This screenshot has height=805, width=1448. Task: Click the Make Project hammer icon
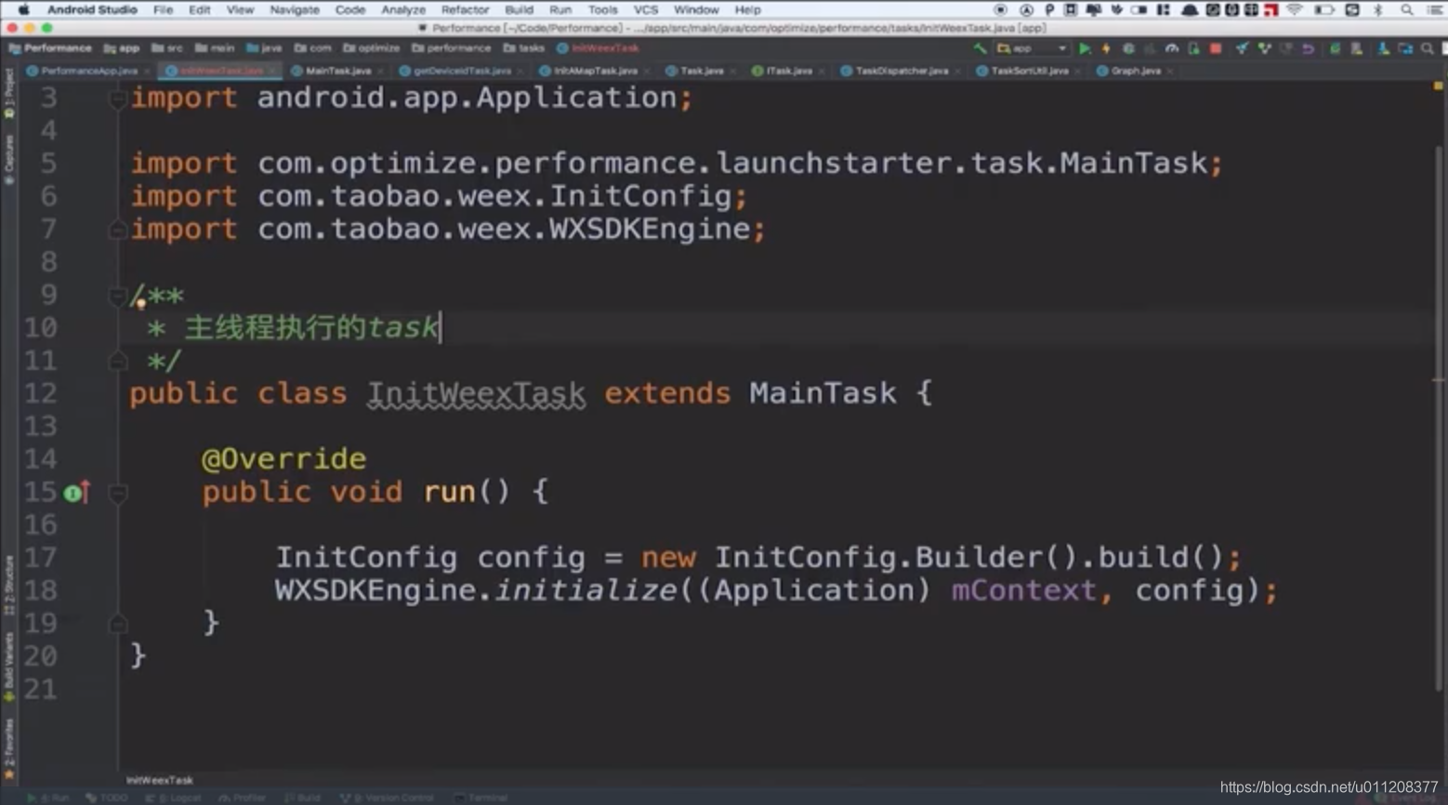pos(980,48)
